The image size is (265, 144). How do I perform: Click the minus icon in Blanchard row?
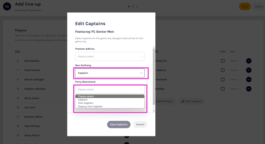click(x=249, y=79)
